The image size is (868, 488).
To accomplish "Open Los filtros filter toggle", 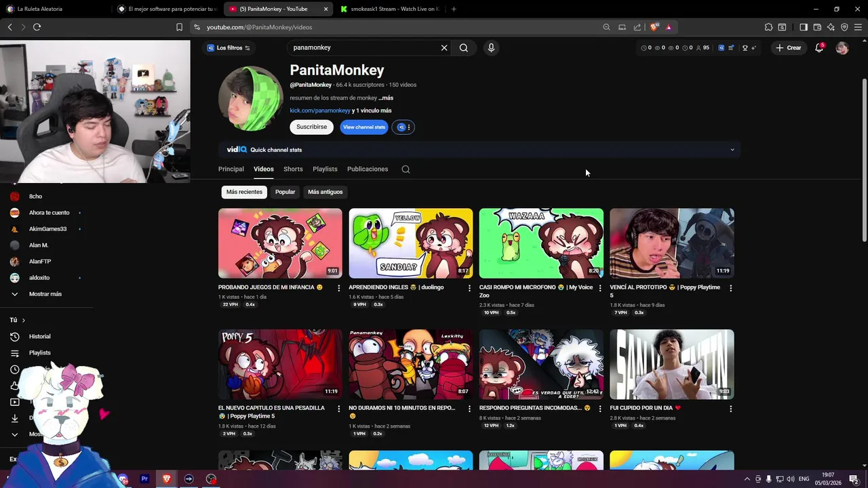I will (x=229, y=48).
